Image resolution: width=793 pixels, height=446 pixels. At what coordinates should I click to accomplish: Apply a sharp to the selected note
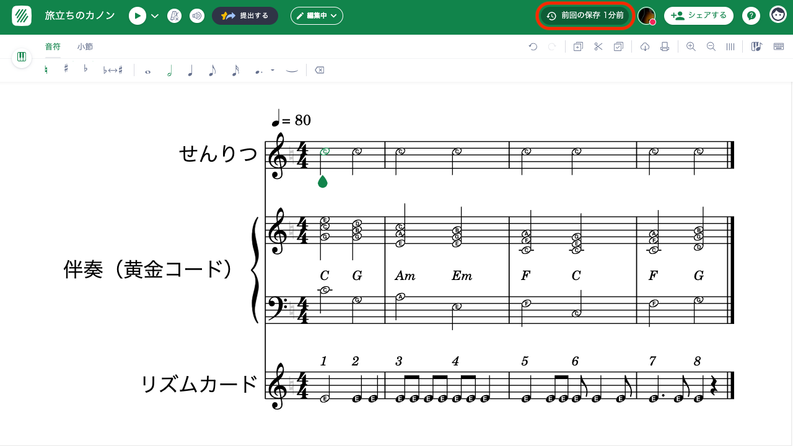pyautogui.click(x=66, y=70)
